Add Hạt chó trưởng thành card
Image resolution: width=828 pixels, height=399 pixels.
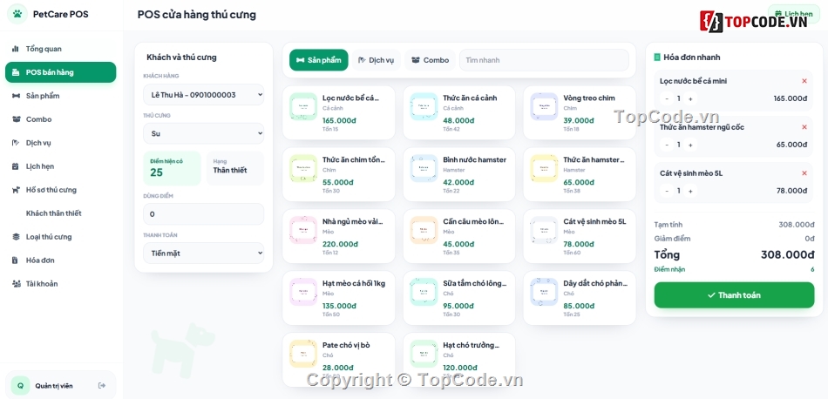coord(458,360)
